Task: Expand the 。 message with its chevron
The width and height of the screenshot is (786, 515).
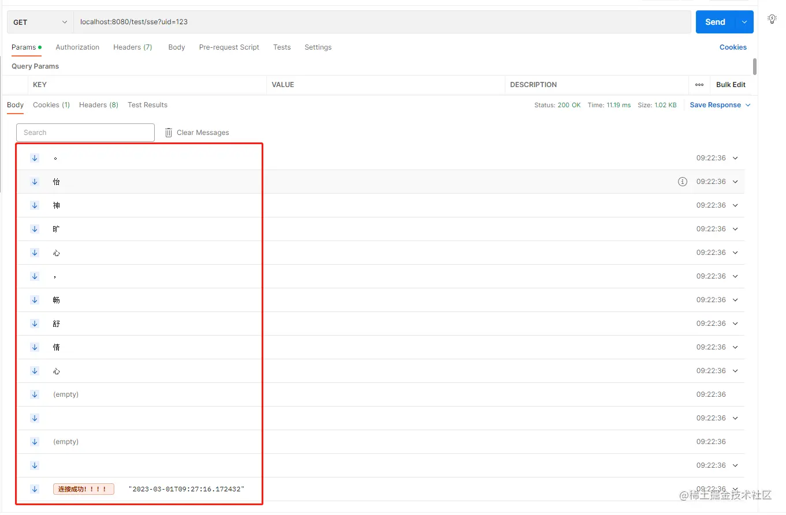Action: [735, 158]
